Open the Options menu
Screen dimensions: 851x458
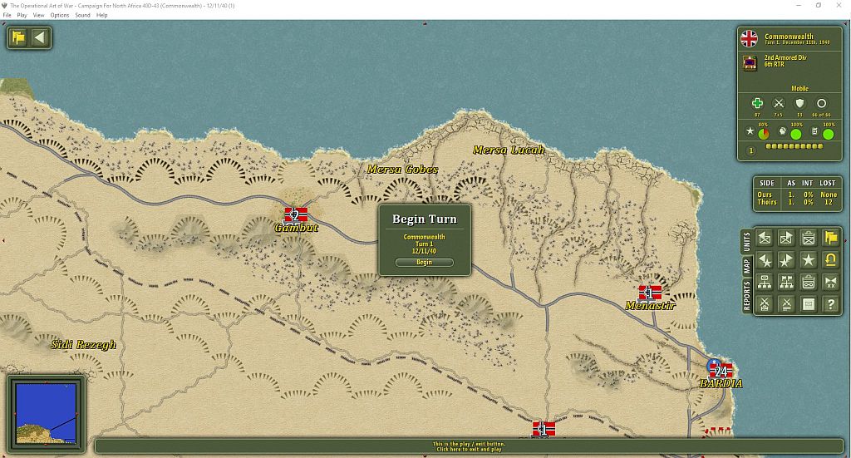(60, 15)
